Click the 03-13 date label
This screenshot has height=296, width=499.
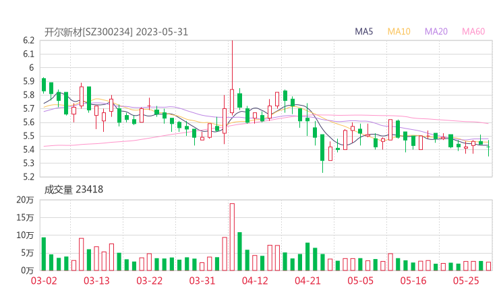[96, 281]
